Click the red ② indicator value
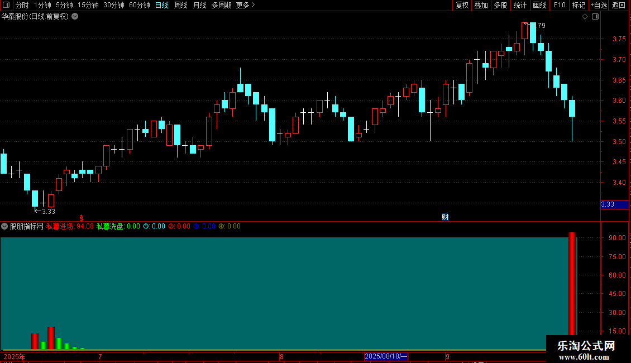The height and width of the screenshot is (363, 631). 179,226
